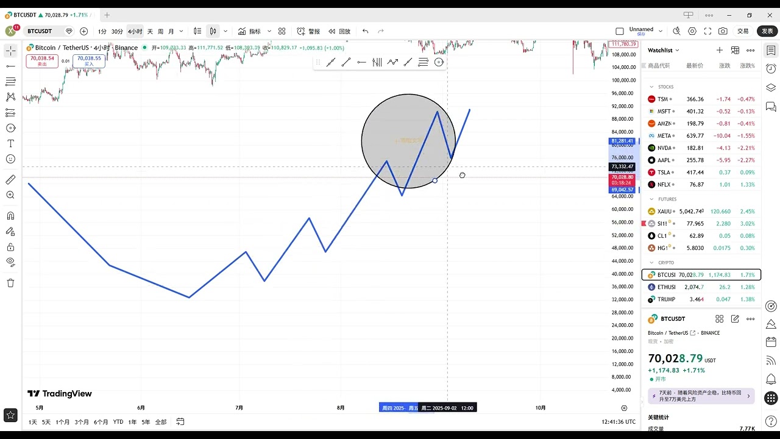The height and width of the screenshot is (439, 780).
Task: Undo the last chart action
Action: point(366,31)
